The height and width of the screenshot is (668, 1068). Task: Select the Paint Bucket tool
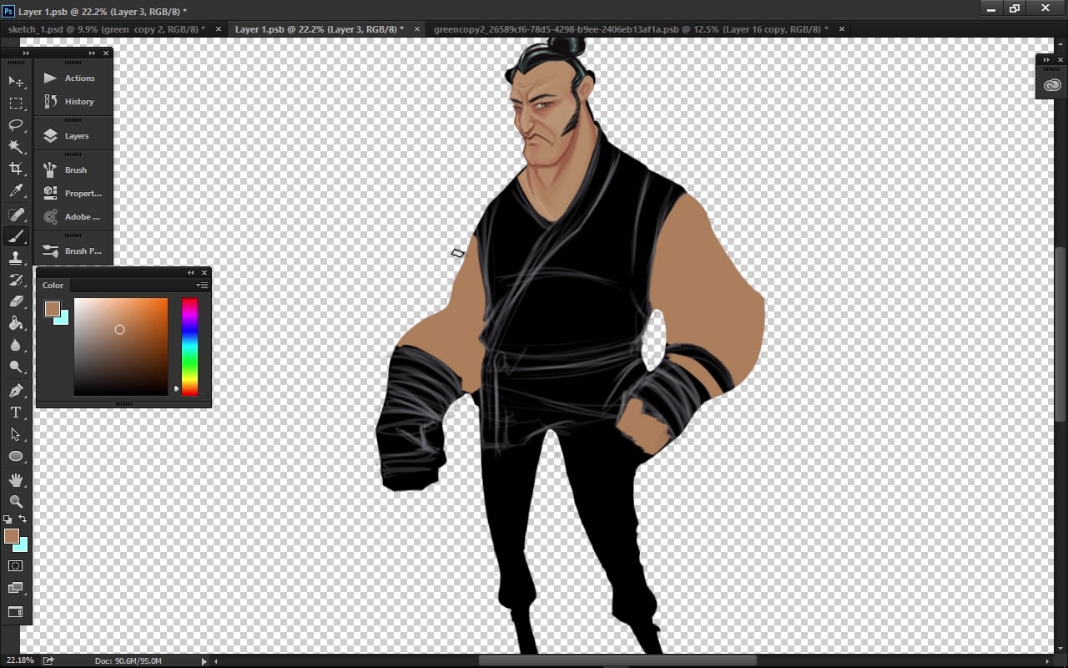point(16,323)
